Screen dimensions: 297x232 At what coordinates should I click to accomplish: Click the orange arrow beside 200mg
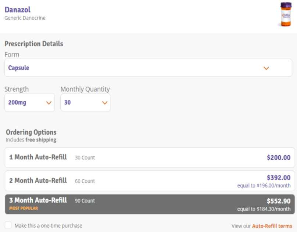tap(49, 103)
